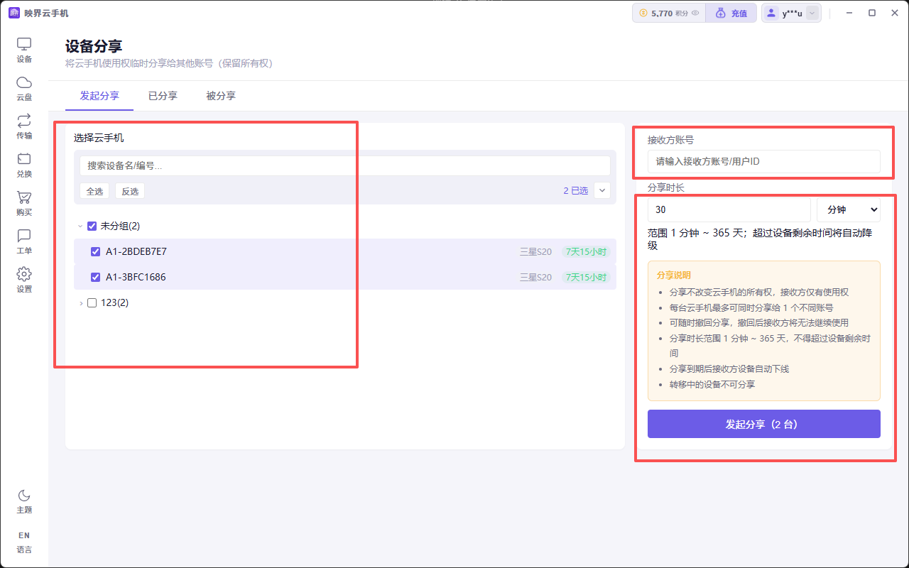Click the 映界云手机 app logo icon

click(13, 13)
